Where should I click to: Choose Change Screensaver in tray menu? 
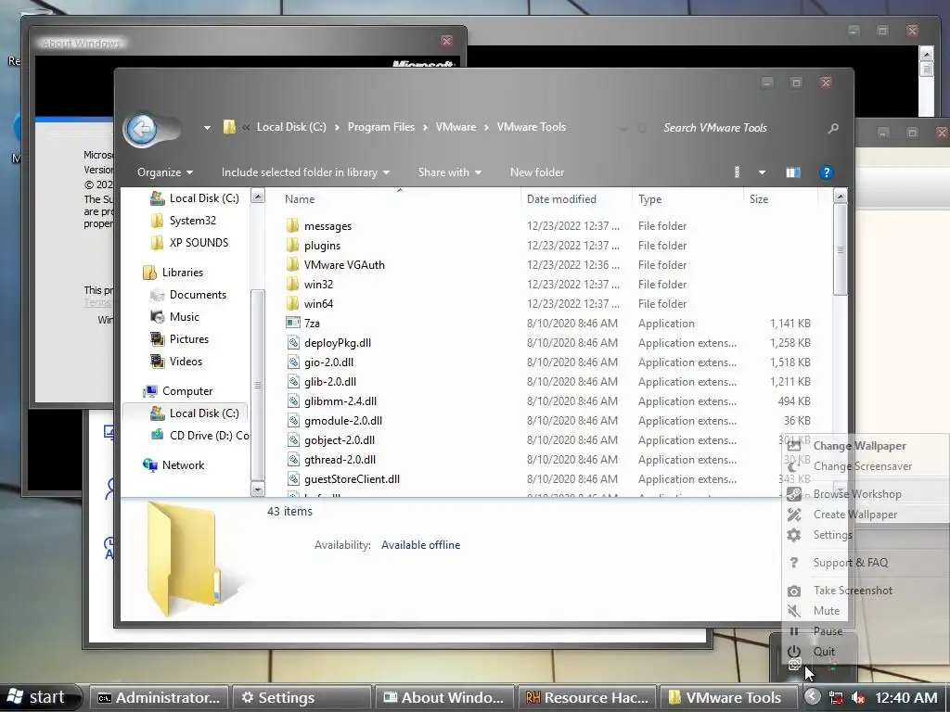[863, 466]
